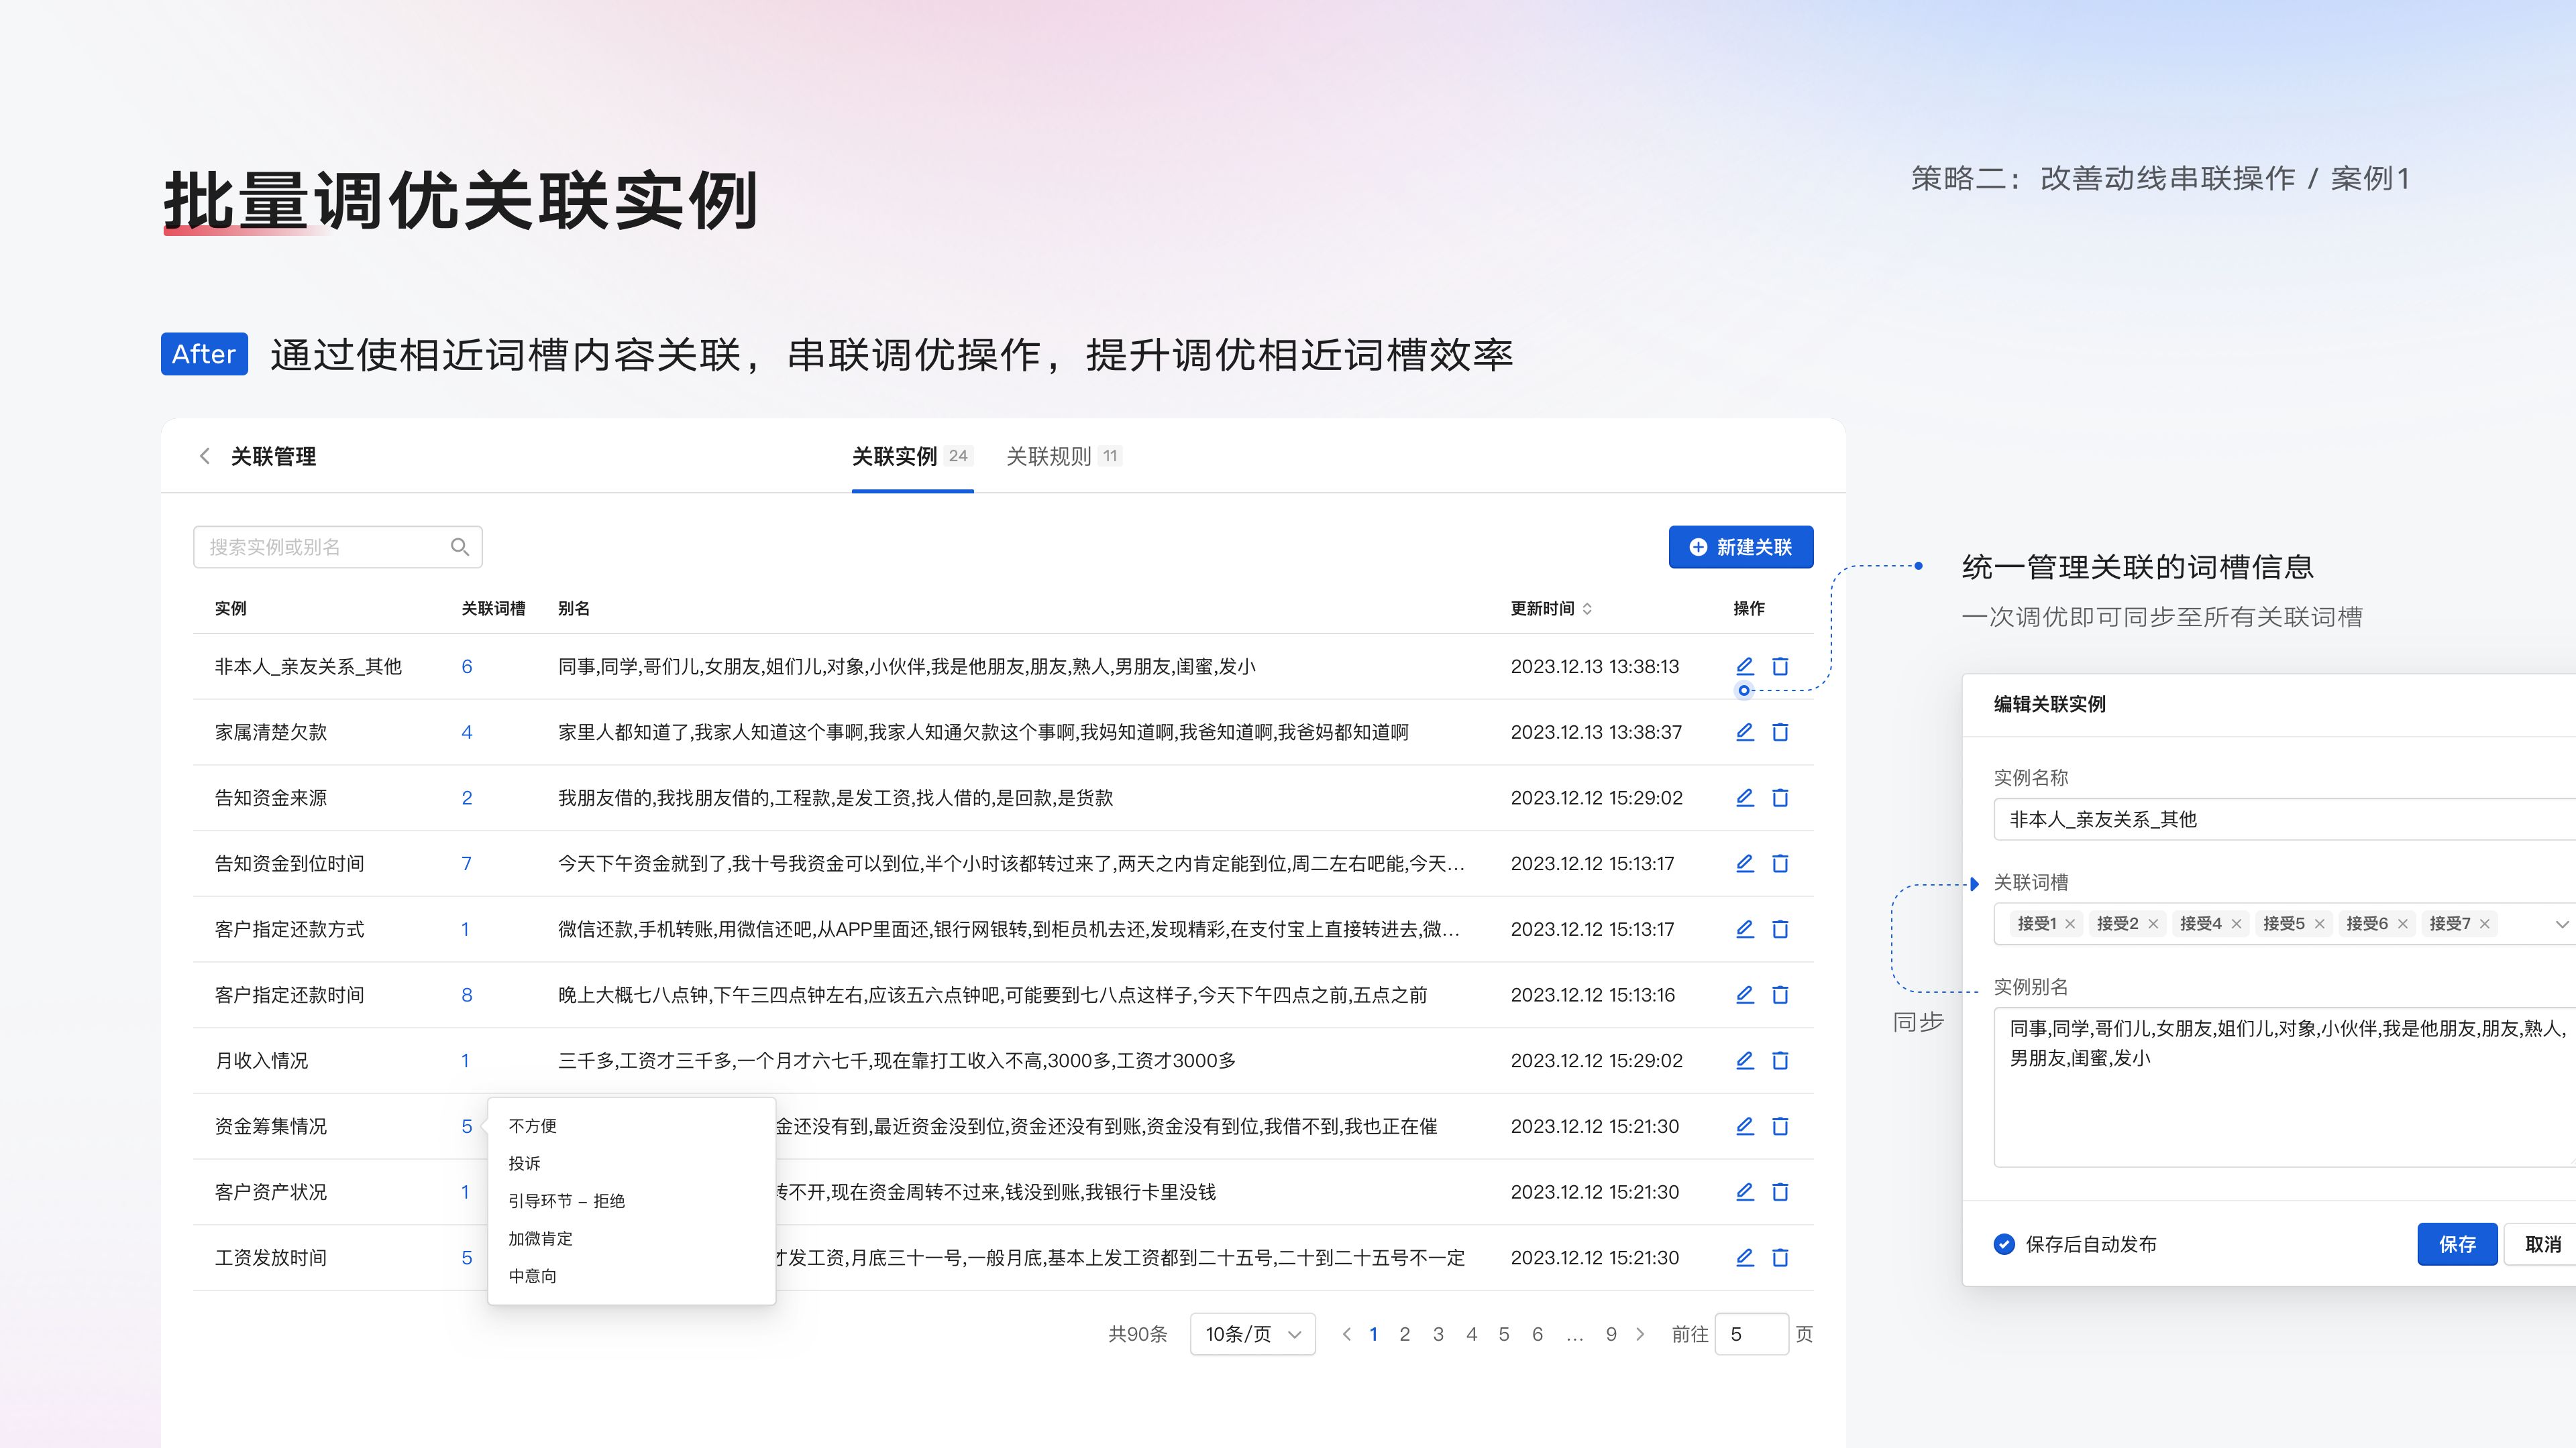Edit the 月收入情况 row

[1745, 1061]
